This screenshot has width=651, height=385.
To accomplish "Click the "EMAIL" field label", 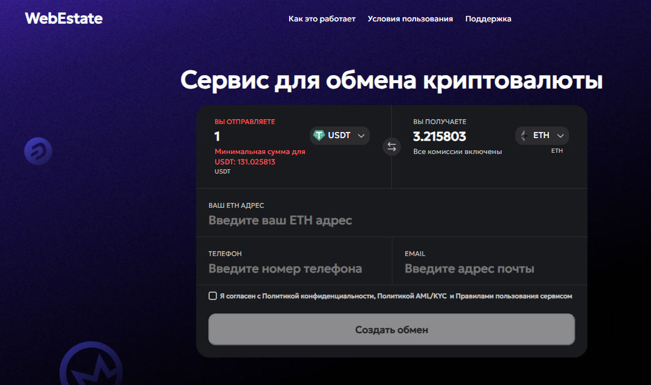I will [x=415, y=254].
